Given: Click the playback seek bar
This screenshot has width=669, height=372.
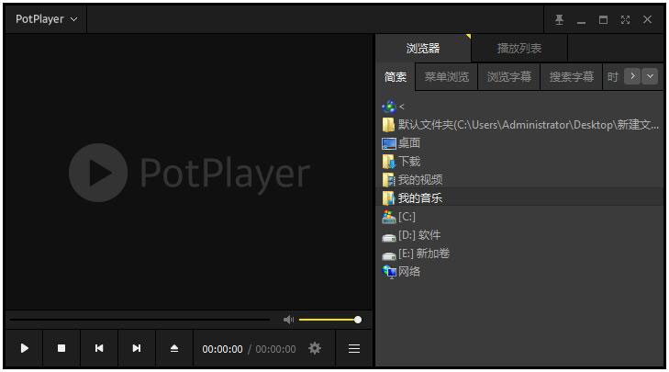Looking at the screenshot, I should tap(139, 320).
